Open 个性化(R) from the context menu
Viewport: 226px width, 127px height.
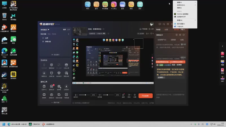pos(185,27)
